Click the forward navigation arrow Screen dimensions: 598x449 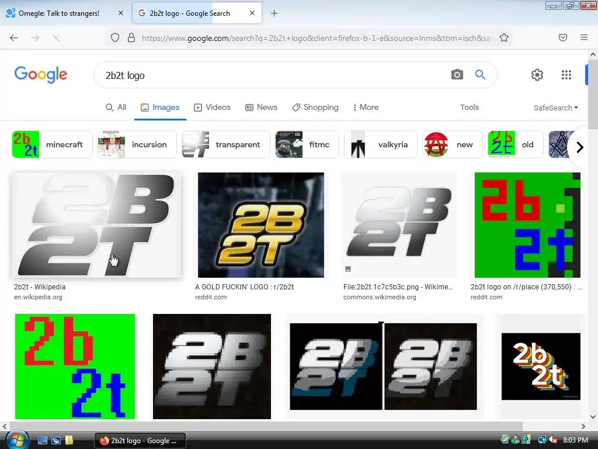(35, 37)
